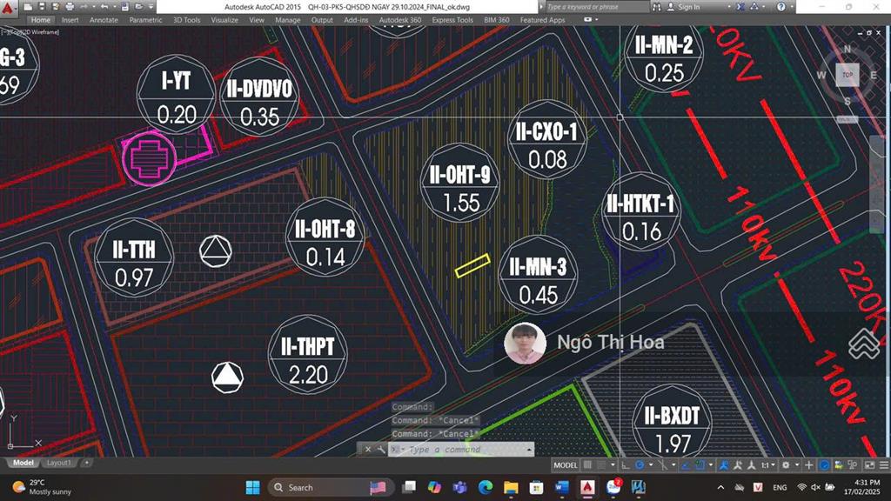Click the ViewCube TOP face
The image size is (891, 501).
(847, 76)
